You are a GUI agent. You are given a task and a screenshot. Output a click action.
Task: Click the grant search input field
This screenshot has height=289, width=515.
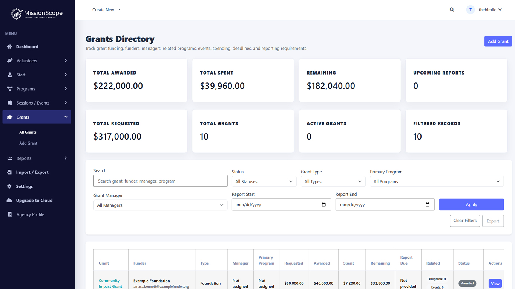[x=160, y=181]
